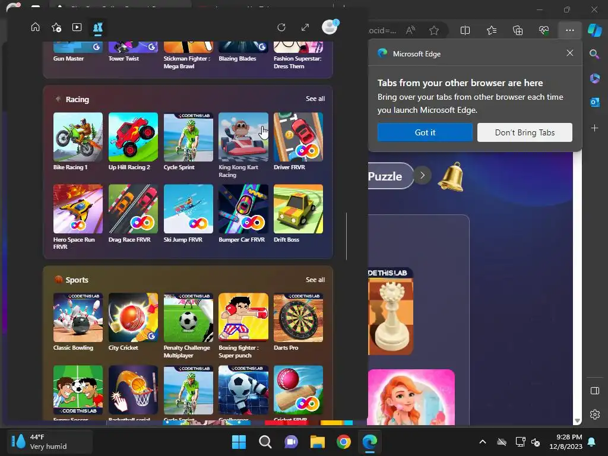608x456 pixels.
Task: Click Blazing Blades game title
Action: coord(237,59)
